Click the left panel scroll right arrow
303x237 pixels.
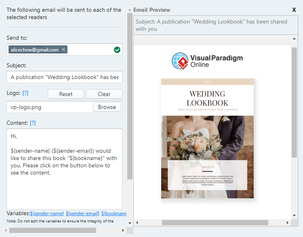point(123,230)
